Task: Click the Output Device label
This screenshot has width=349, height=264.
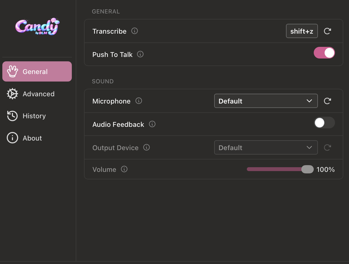Action: point(115,148)
